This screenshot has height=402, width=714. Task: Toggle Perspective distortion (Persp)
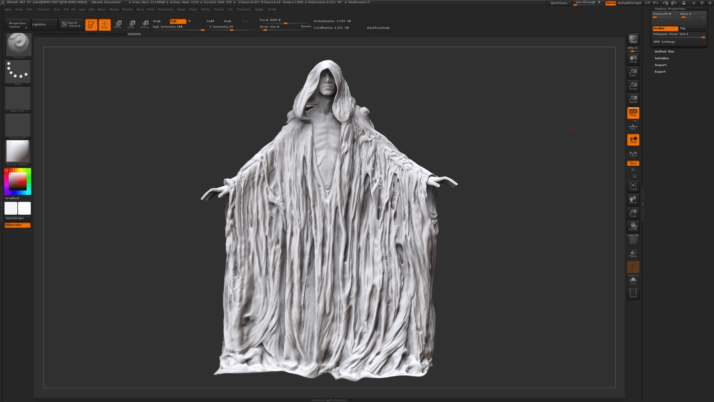tap(633, 113)
